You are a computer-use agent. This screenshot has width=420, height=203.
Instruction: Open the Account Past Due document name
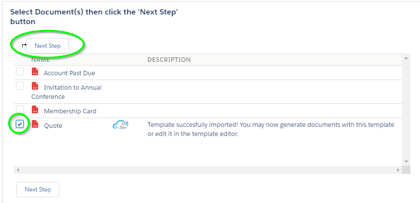coord(69,73)
